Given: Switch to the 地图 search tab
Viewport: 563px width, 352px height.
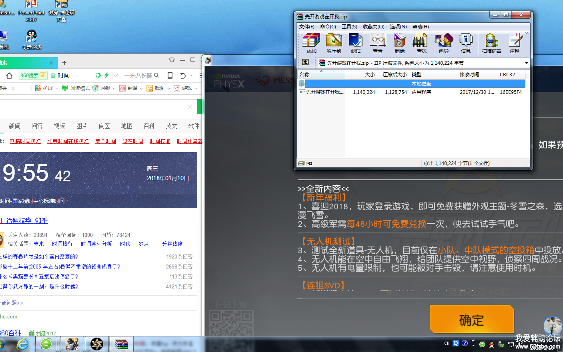Looking at the screenshot, I should point(127,126).
